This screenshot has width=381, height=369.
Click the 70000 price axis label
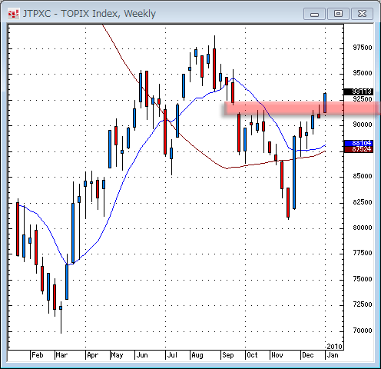click(363, 331)
